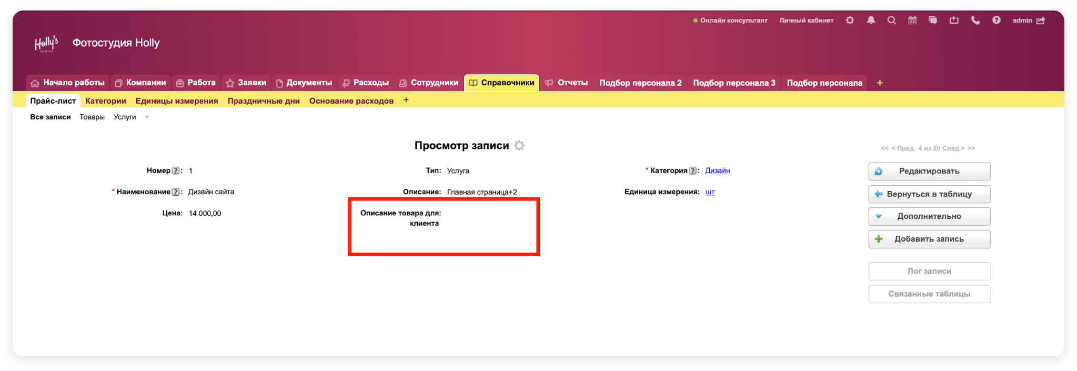Click the gear next to Просмотр записи

tap(519, 146)
